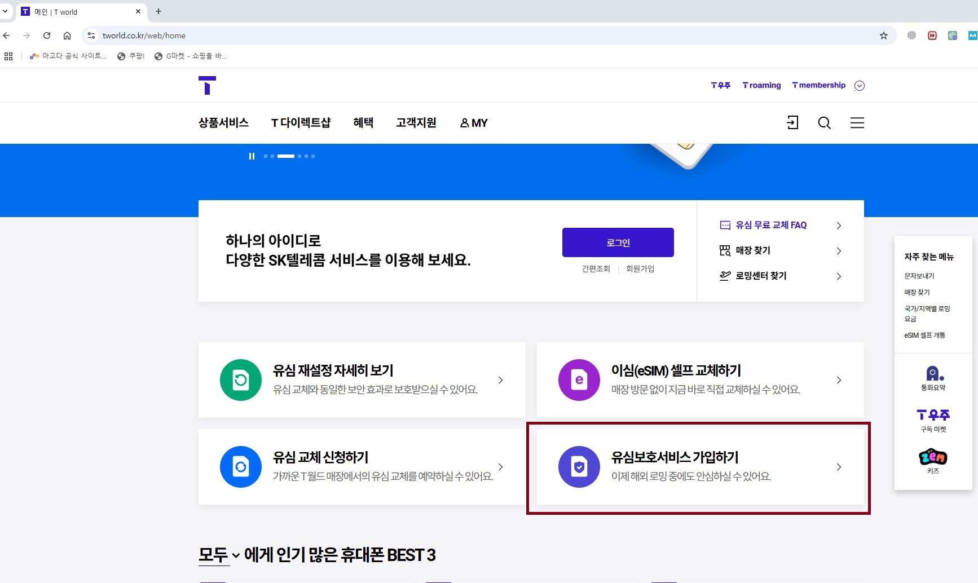Open the 혜택 menu
Viewport: 978px width, 583px height.
coord(363,122)
